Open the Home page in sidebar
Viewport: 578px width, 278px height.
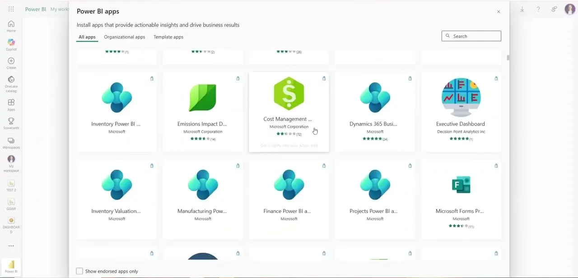11,26
